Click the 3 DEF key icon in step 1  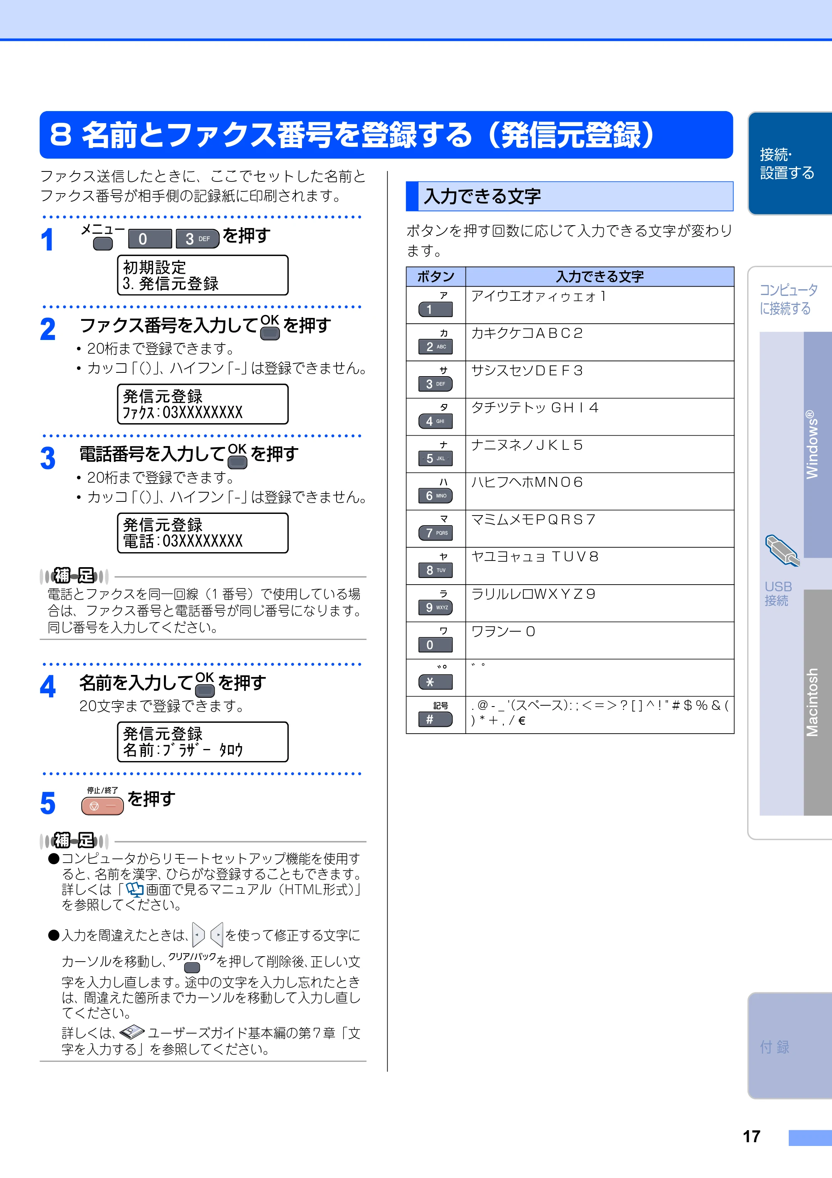(198, 238)
